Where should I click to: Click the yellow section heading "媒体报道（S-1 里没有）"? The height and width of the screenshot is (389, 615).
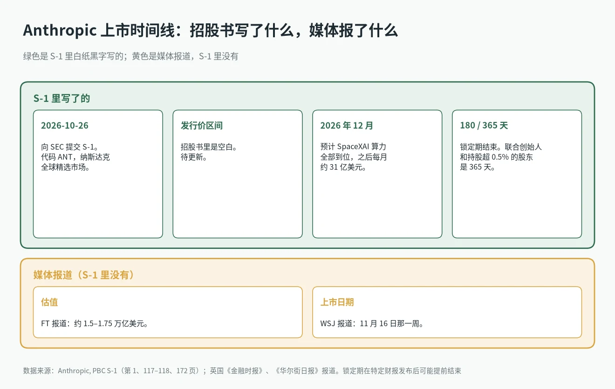pos(84,275)
